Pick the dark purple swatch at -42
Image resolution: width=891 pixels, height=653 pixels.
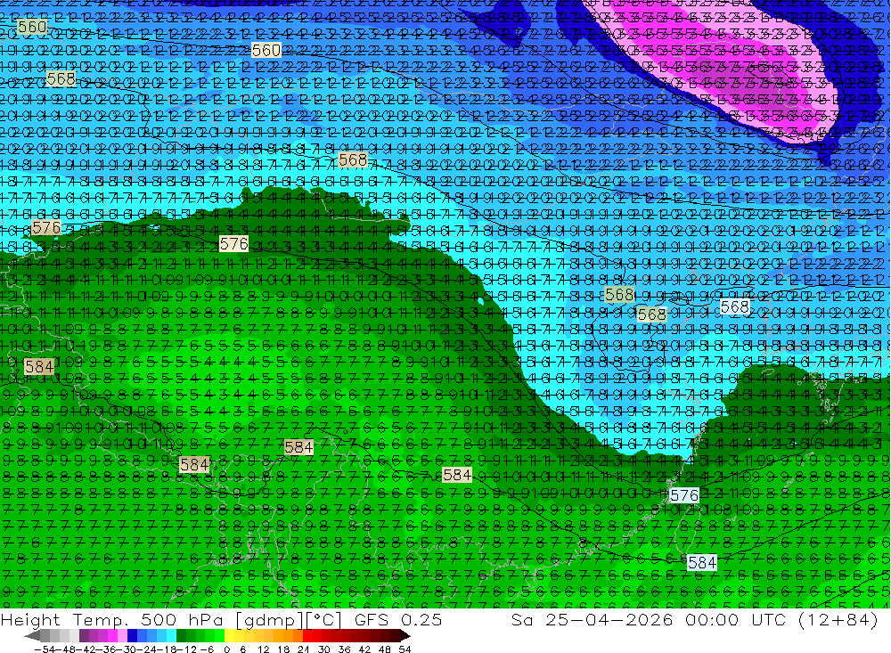pyautogui.click(x=84, y=635)
